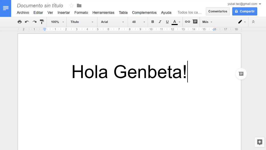Click the Compartir button

(245, 11)
